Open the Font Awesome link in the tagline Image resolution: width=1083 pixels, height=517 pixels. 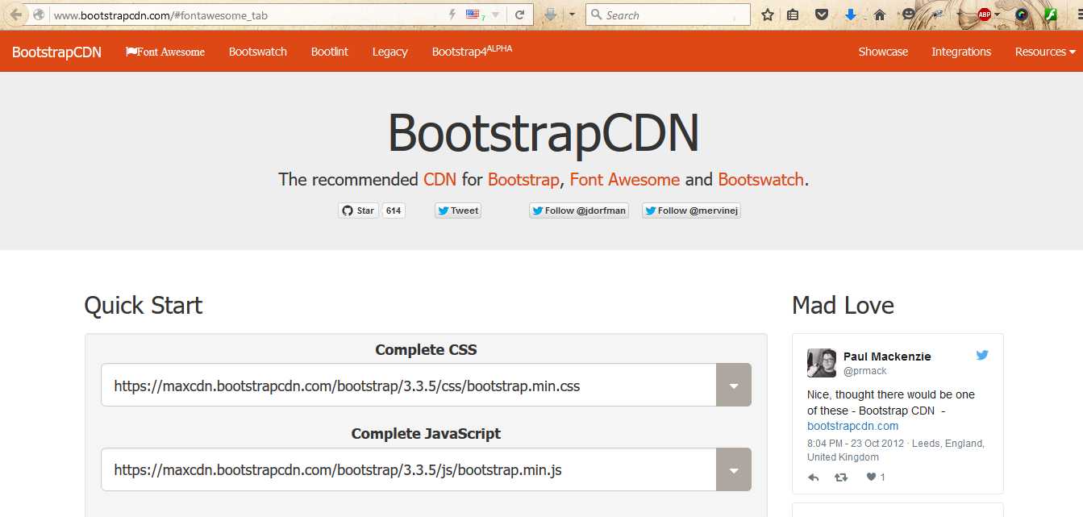click(625, 179)
